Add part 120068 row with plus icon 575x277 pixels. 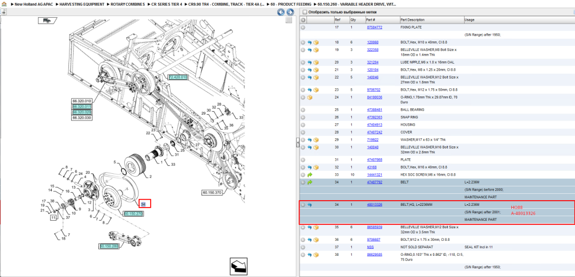(303, 42)
